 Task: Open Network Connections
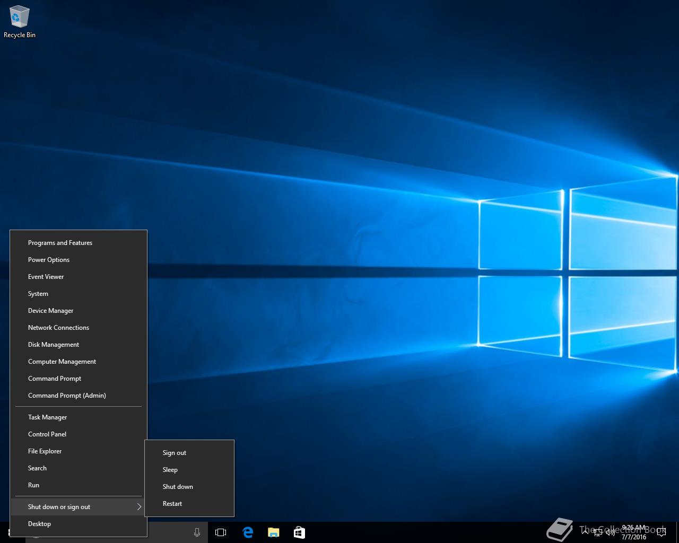(79, 328)
